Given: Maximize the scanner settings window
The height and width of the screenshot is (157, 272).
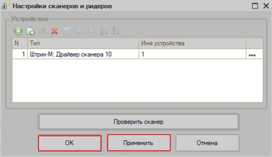Looking at the screenshot, I should [x=255, y=6].
